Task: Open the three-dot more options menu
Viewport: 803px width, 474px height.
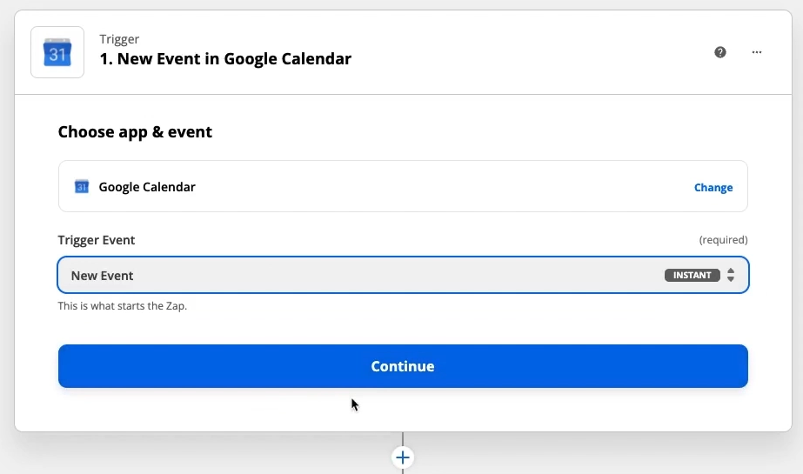Action: (757, 52)
